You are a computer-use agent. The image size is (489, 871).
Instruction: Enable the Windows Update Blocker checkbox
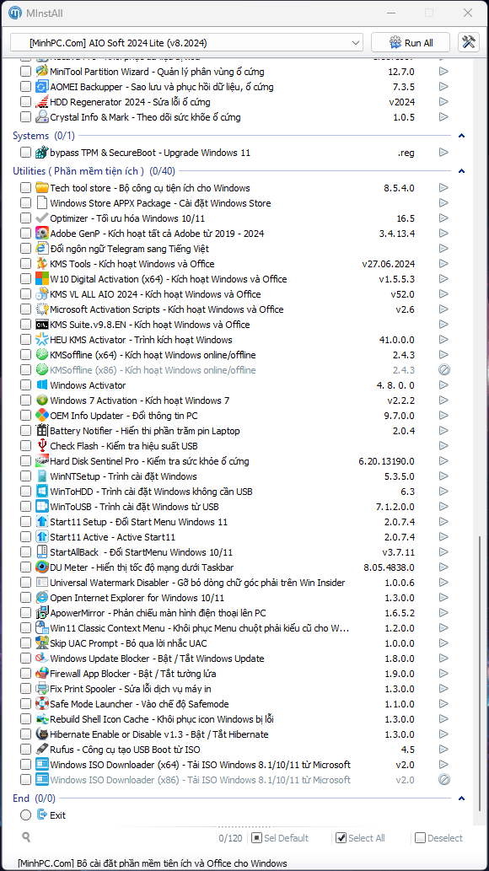tap(25, 659)
